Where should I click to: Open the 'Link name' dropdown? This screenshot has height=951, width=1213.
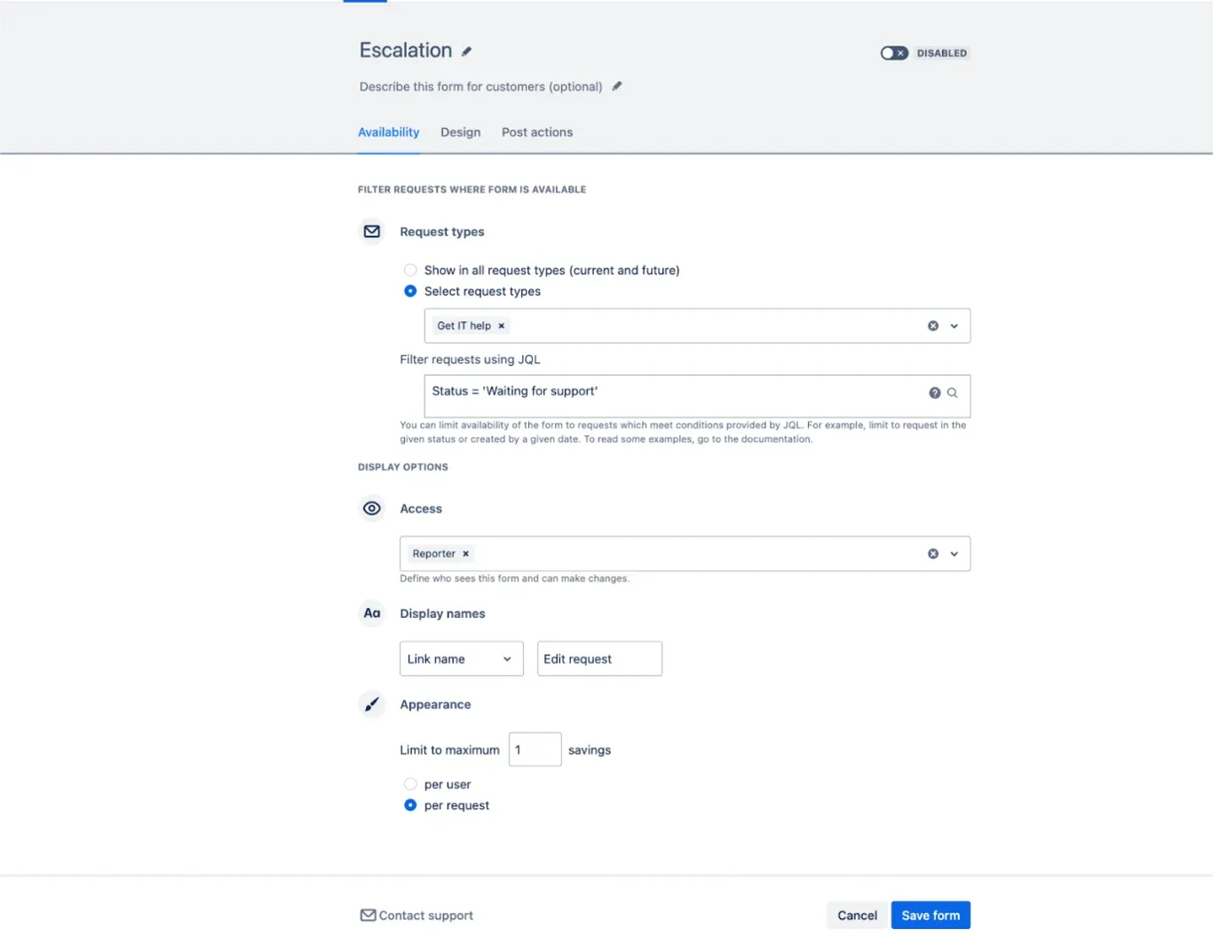coord(461,659)
